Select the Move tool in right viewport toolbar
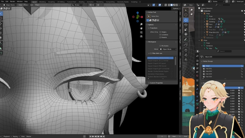Image resolution: width=245 pixels, height=138 pixels. point(186,20)
